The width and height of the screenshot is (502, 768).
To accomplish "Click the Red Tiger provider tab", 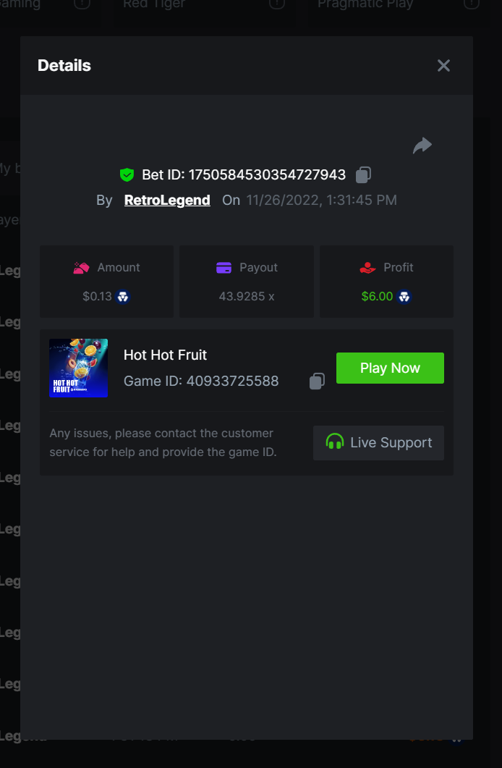I will (x=153, y=4).
